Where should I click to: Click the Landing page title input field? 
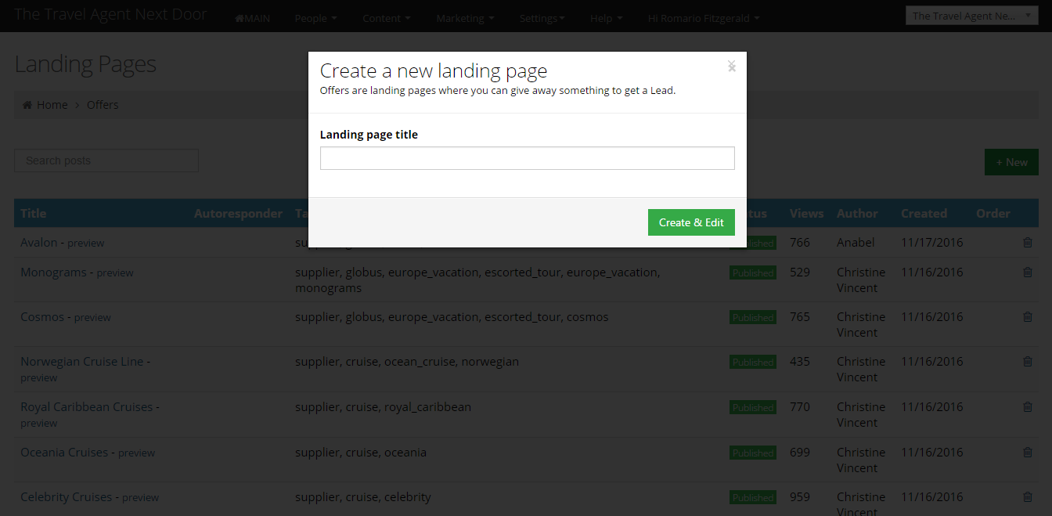click(x=527, y=158)
